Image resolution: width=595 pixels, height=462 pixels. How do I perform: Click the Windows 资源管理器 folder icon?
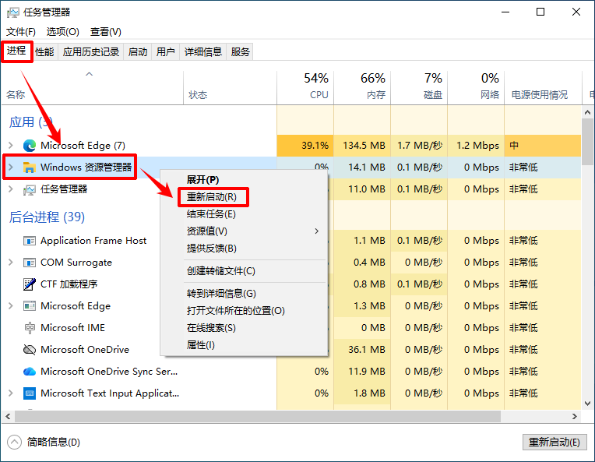[30, 167]
